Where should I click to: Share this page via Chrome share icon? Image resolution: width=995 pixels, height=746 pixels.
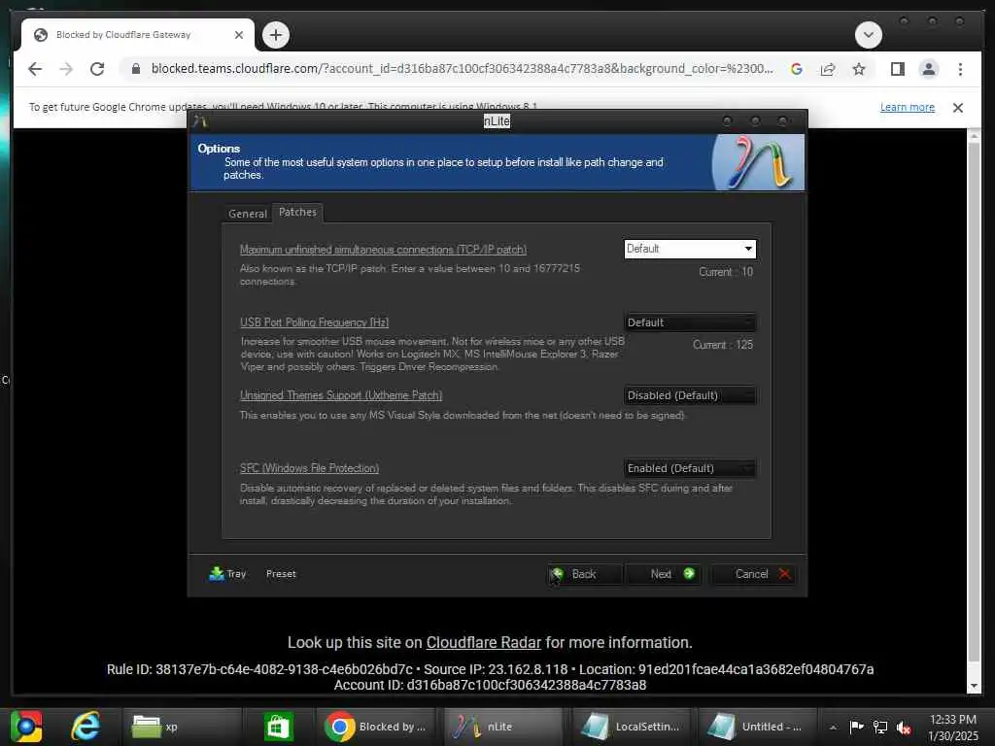pyautogui.click(x=828, y=69)
